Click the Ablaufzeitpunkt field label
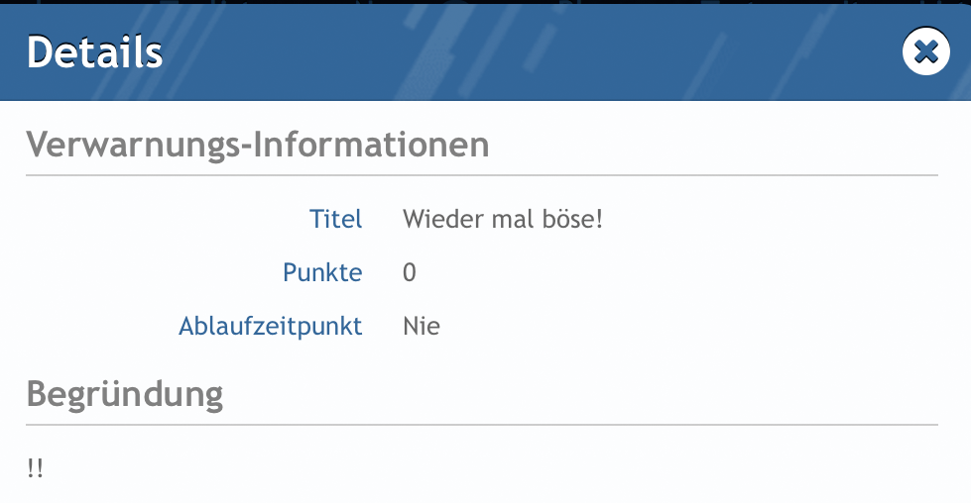The image size is (971, 503). click(271, 327)
